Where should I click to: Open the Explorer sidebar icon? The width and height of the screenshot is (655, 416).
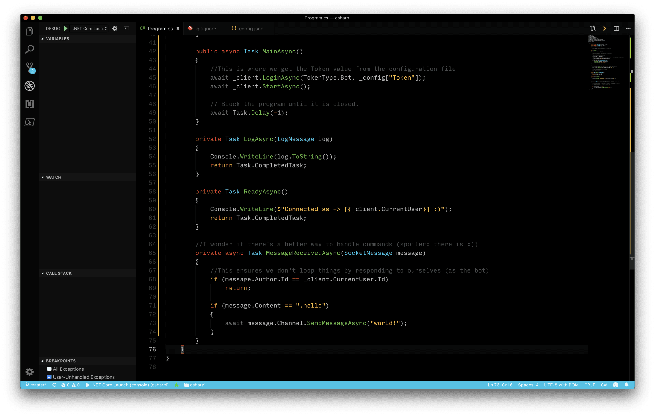click(x=29, y=31)
